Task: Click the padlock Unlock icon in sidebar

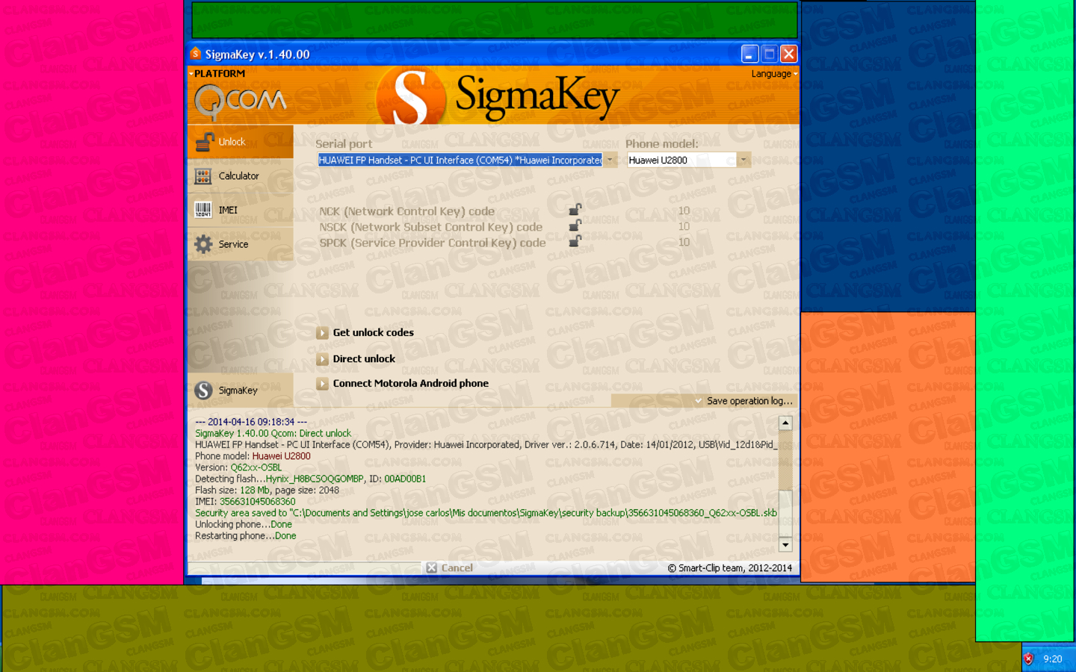Action: point(204,142)
